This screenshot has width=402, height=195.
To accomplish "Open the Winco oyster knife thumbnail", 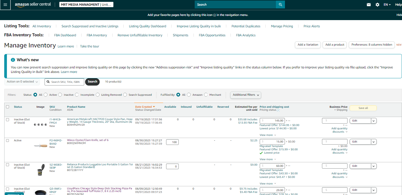I will click(40, 146).
